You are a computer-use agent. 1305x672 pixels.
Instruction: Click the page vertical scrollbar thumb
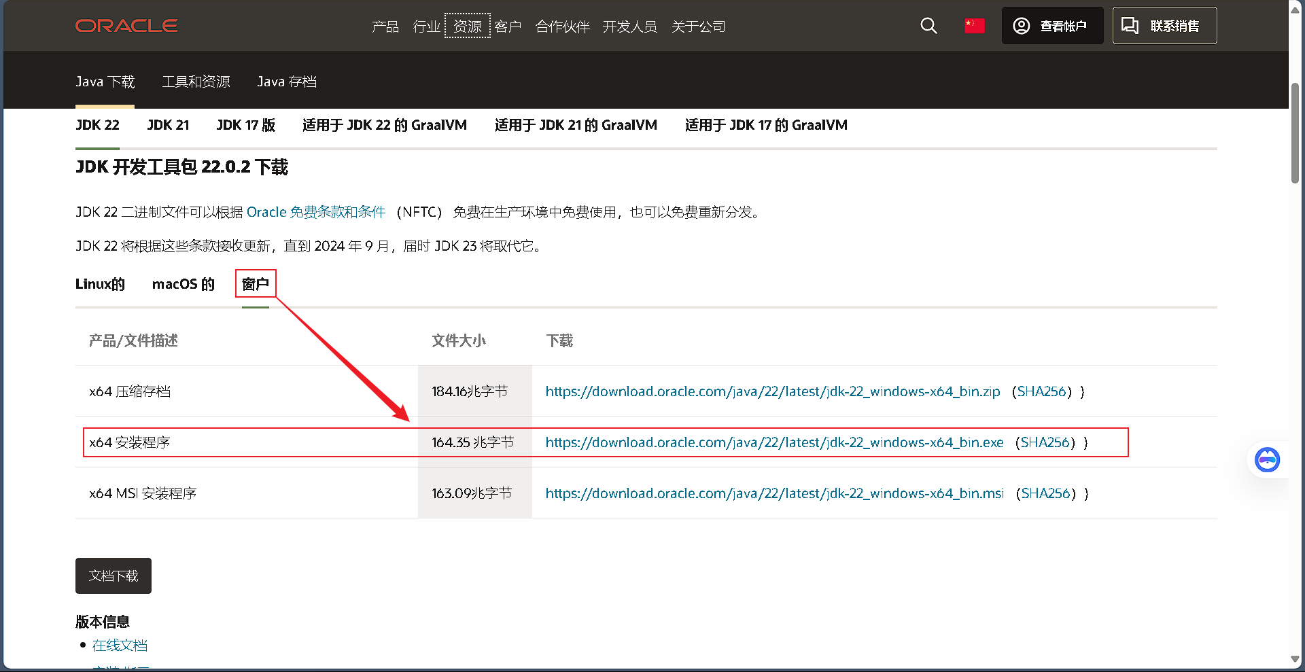(x=1295, y=132)
